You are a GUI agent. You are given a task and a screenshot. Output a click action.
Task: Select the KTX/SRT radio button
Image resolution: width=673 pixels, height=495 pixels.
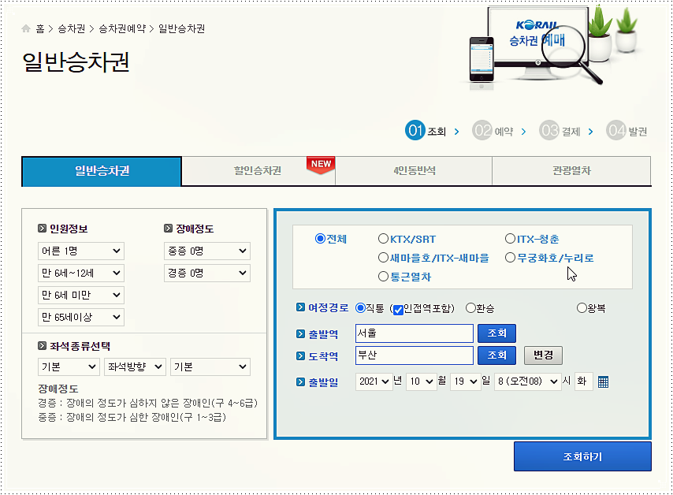[383, 238]
